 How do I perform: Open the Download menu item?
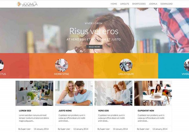pos(166,4)
